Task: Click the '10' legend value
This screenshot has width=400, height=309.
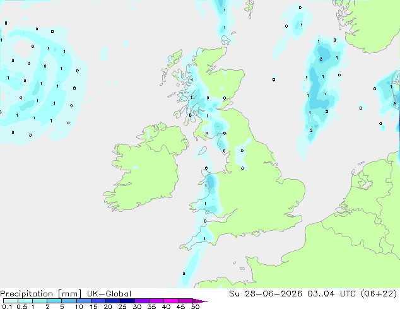Action: (79, 306)
